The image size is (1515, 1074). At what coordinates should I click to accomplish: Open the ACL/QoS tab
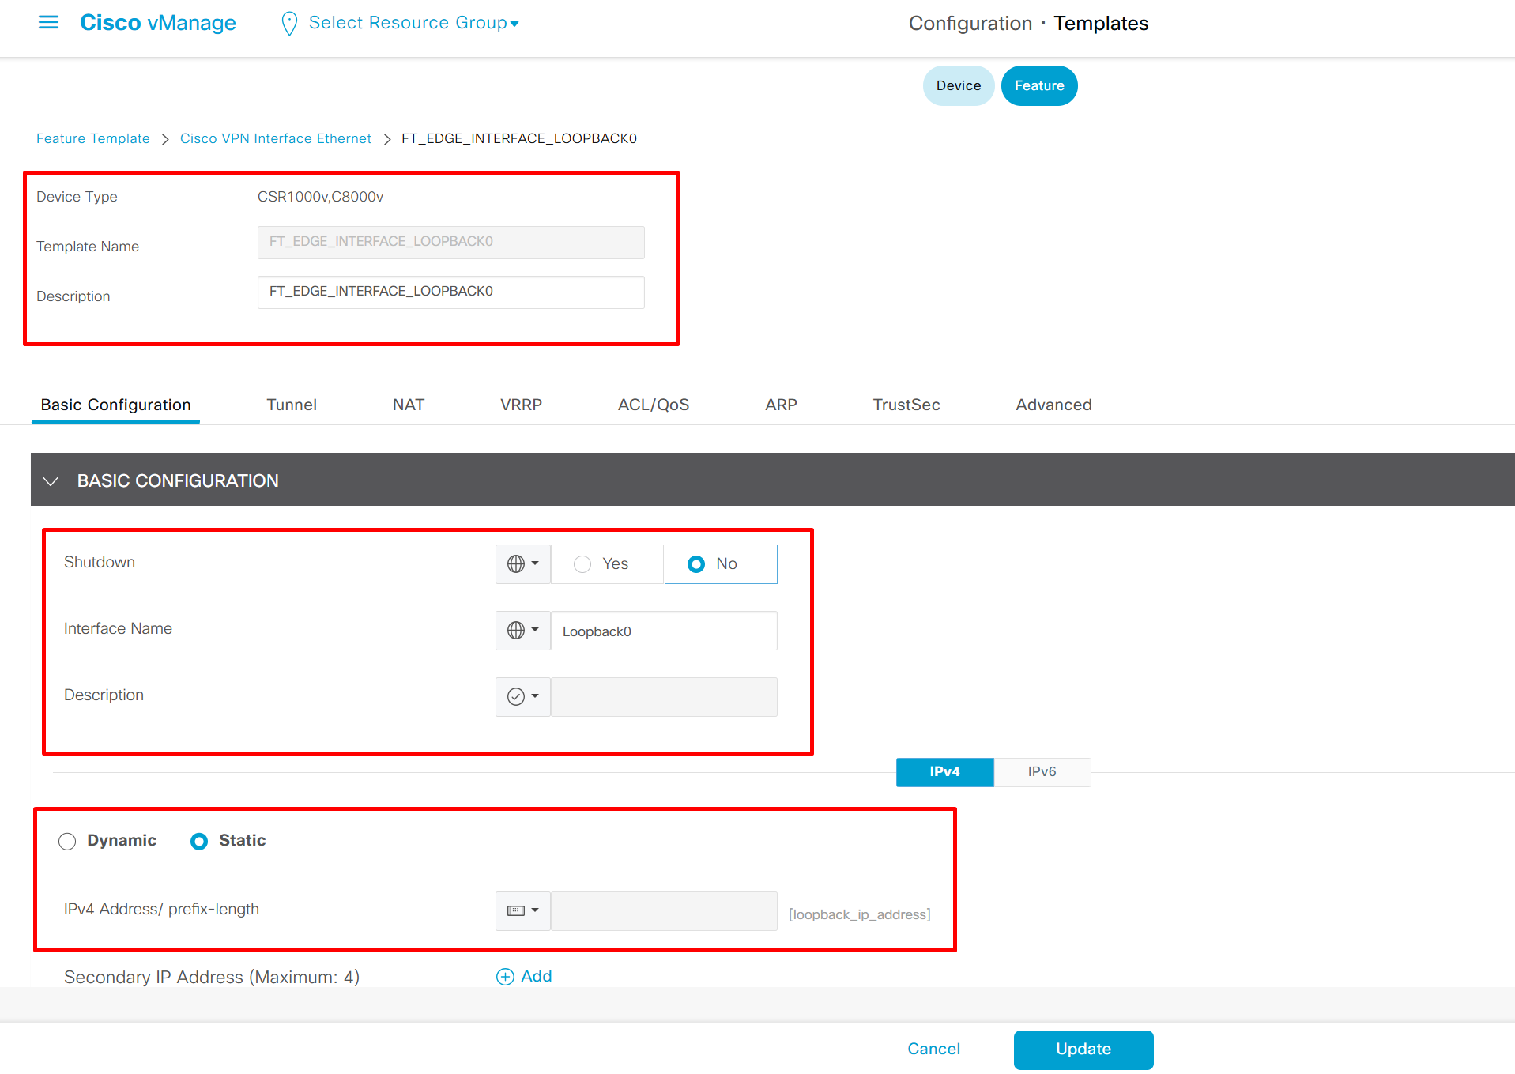[653, 405]
